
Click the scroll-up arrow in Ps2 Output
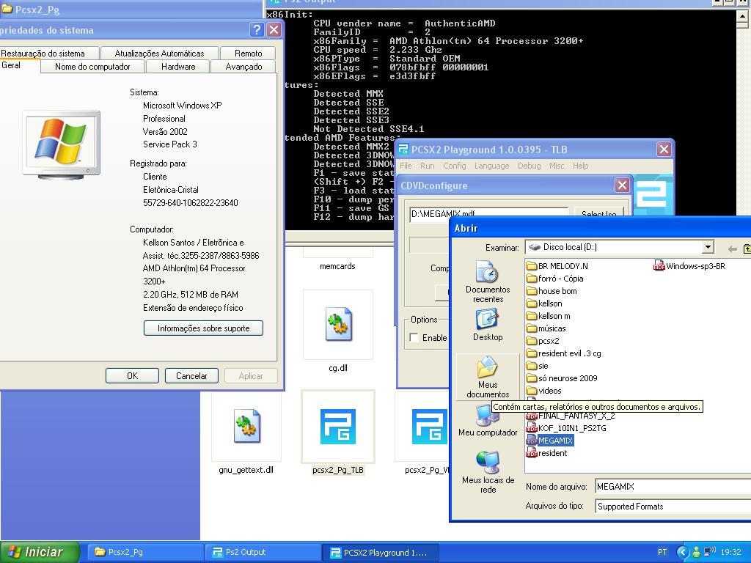743,16
